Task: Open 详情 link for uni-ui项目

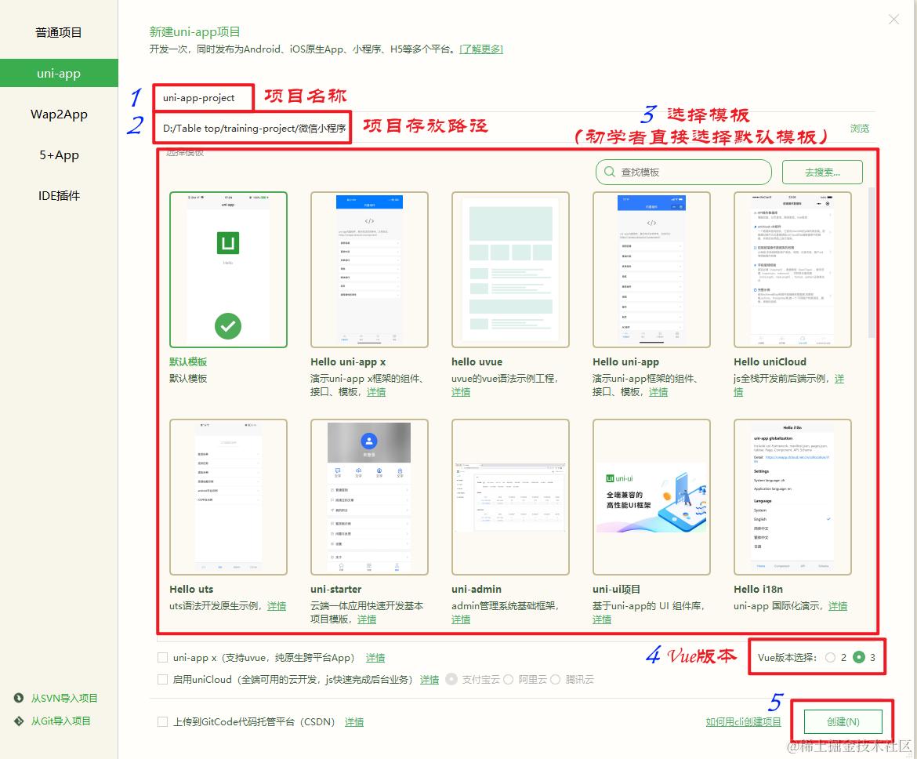Action: [x=602, y=619]
